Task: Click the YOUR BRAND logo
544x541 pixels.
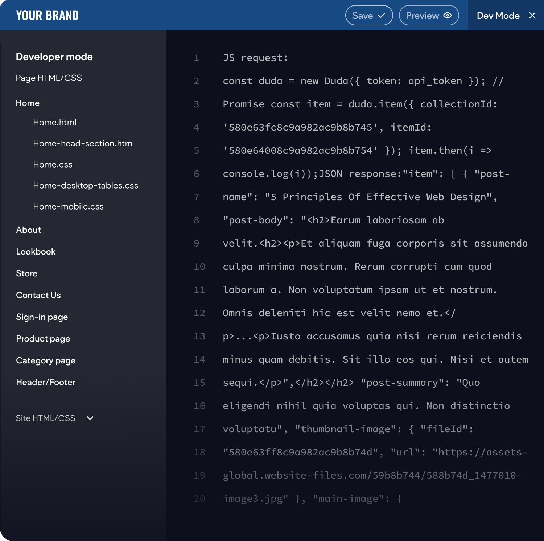Action: point(47,15)
